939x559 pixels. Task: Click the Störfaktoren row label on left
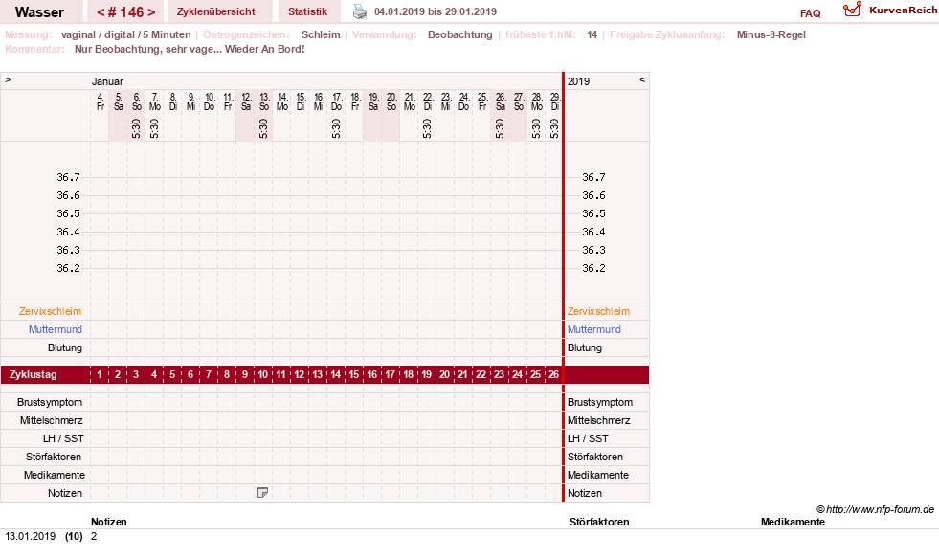pyautogui.click(x=54, y=457)
